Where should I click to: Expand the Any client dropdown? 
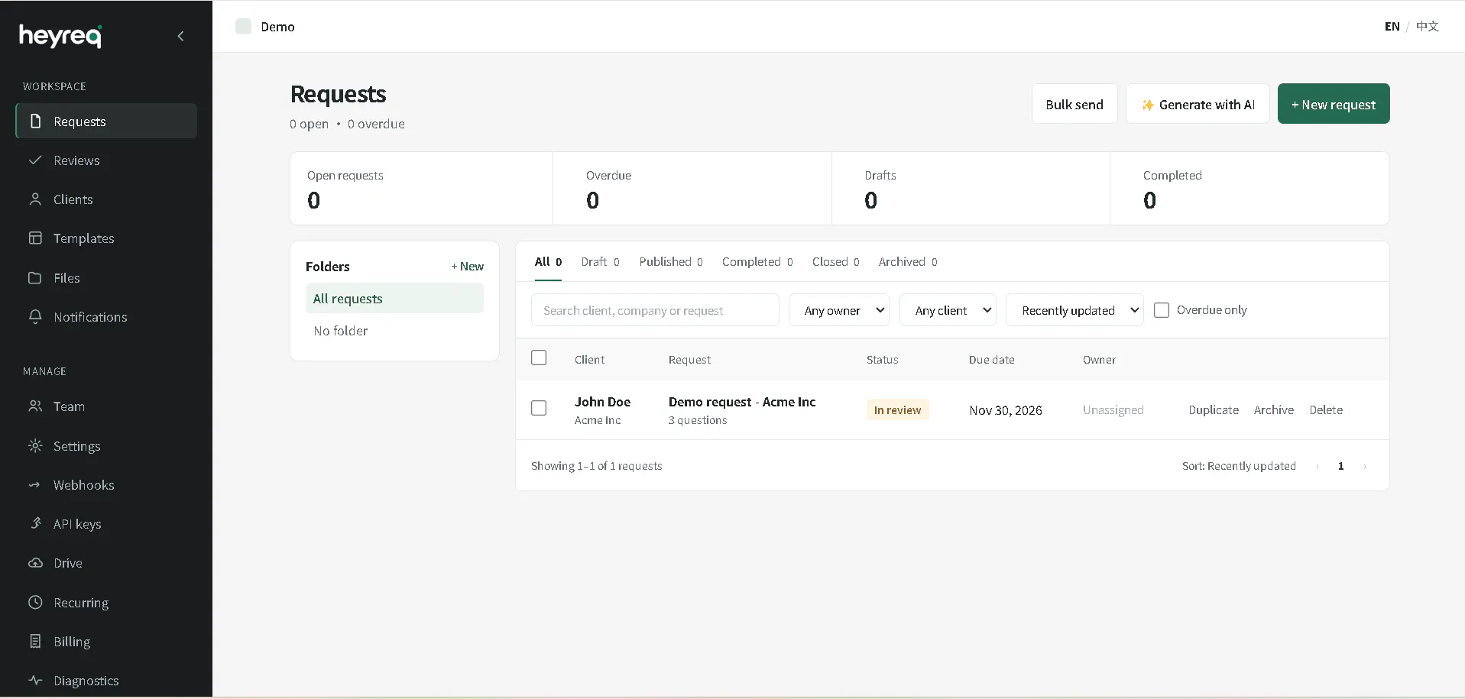(x=948, y=310)
